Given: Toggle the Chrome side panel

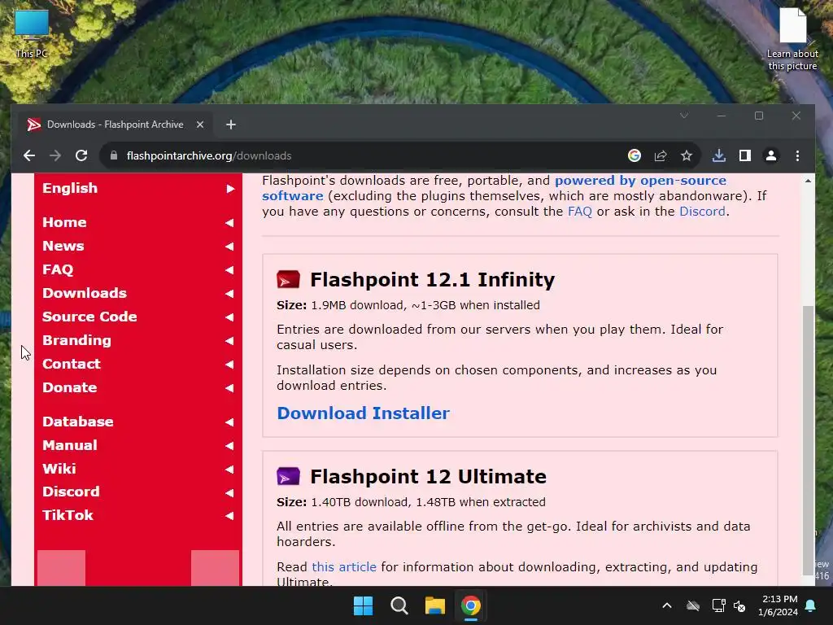Looking at the screenshot, I should click(745, 155).
